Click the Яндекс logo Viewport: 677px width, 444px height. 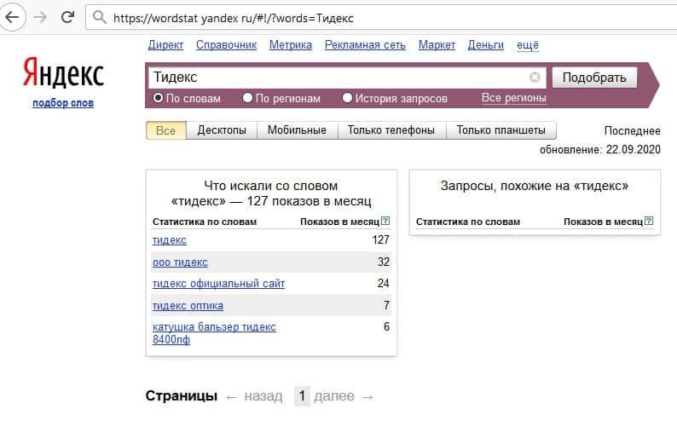pyautogui.click(x=63, y=73)
